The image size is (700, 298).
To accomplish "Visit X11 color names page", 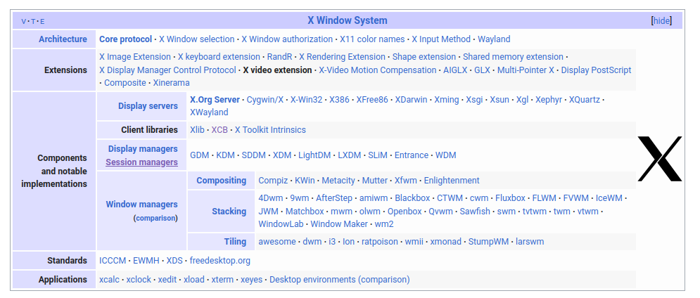I will [x=372, y=39].
